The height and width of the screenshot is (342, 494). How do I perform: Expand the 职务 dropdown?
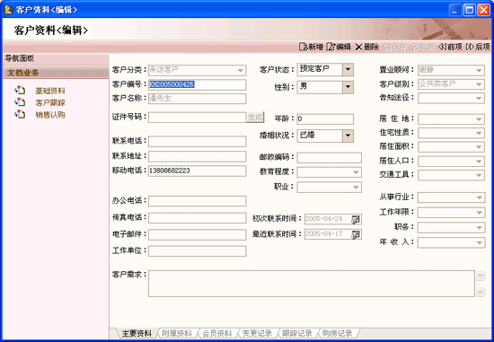point(480,227)
